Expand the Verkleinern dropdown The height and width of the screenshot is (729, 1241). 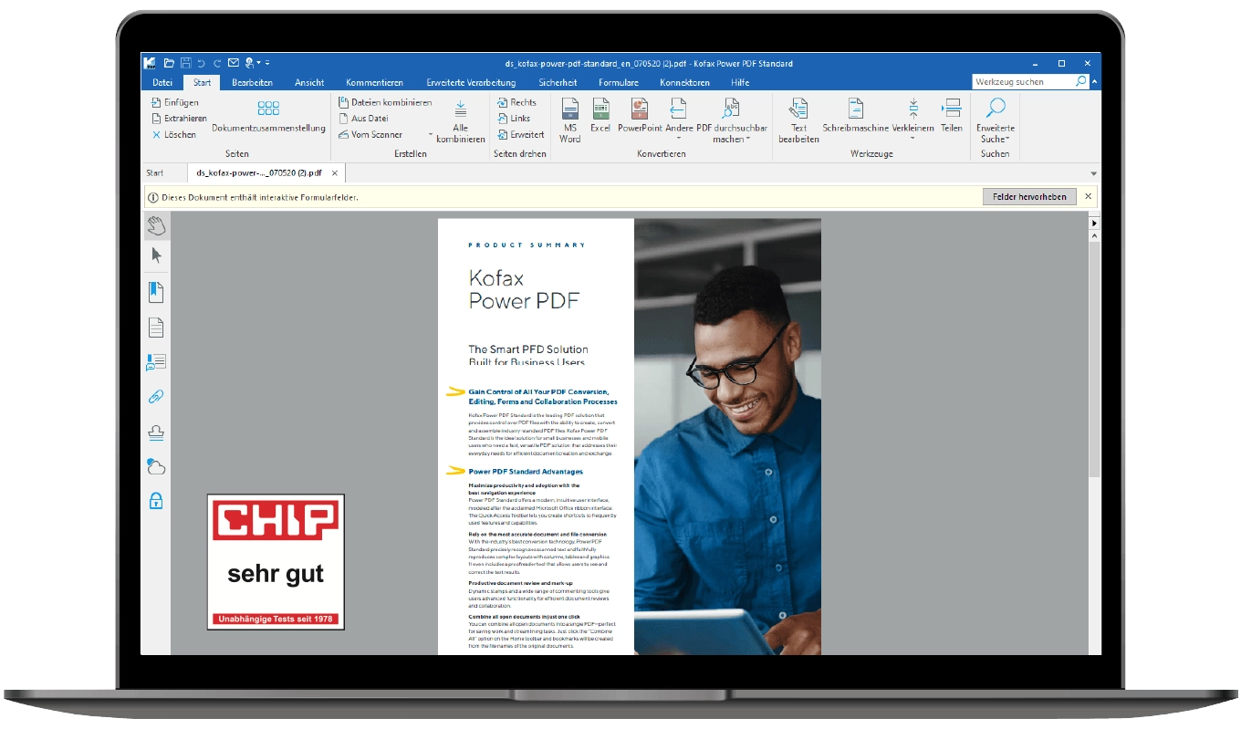913,139
